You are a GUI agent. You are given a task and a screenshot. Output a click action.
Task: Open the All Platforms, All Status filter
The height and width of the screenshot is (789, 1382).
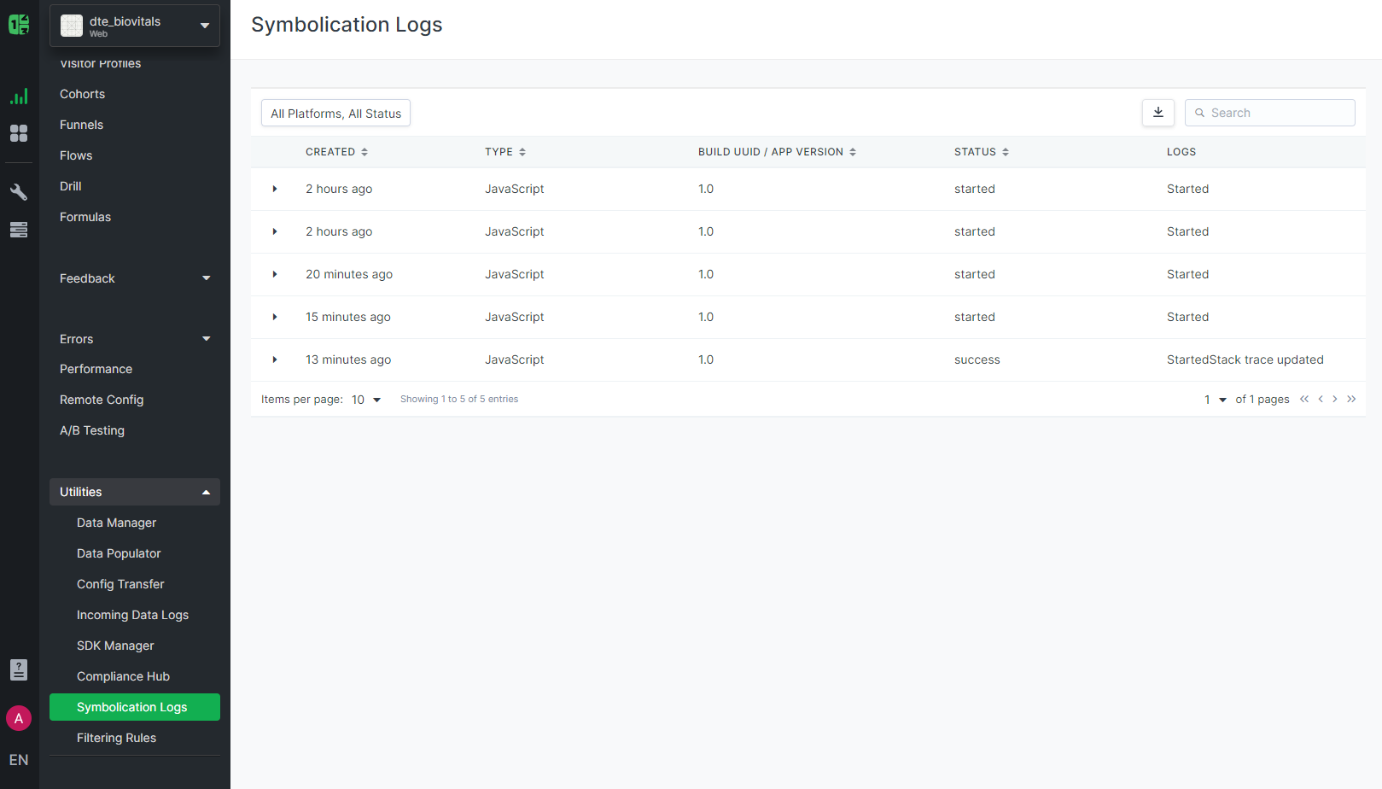pos(335,113)
